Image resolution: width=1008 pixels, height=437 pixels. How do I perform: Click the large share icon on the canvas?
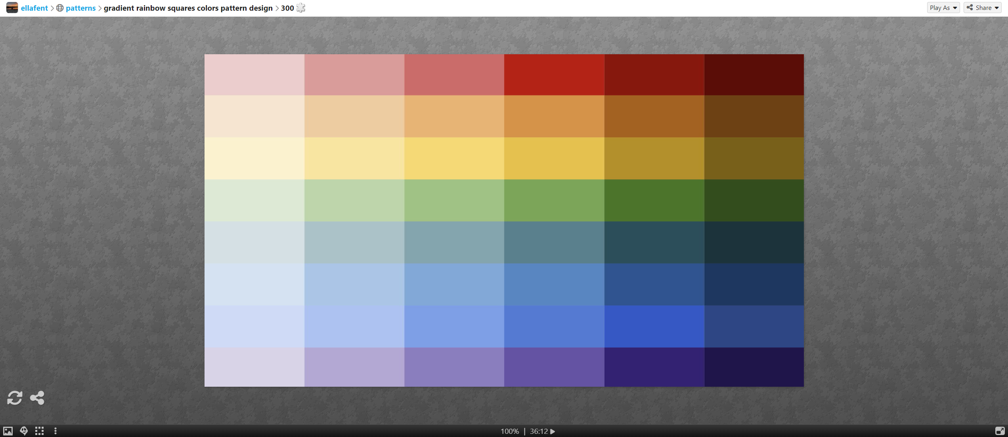click(37, 397)
